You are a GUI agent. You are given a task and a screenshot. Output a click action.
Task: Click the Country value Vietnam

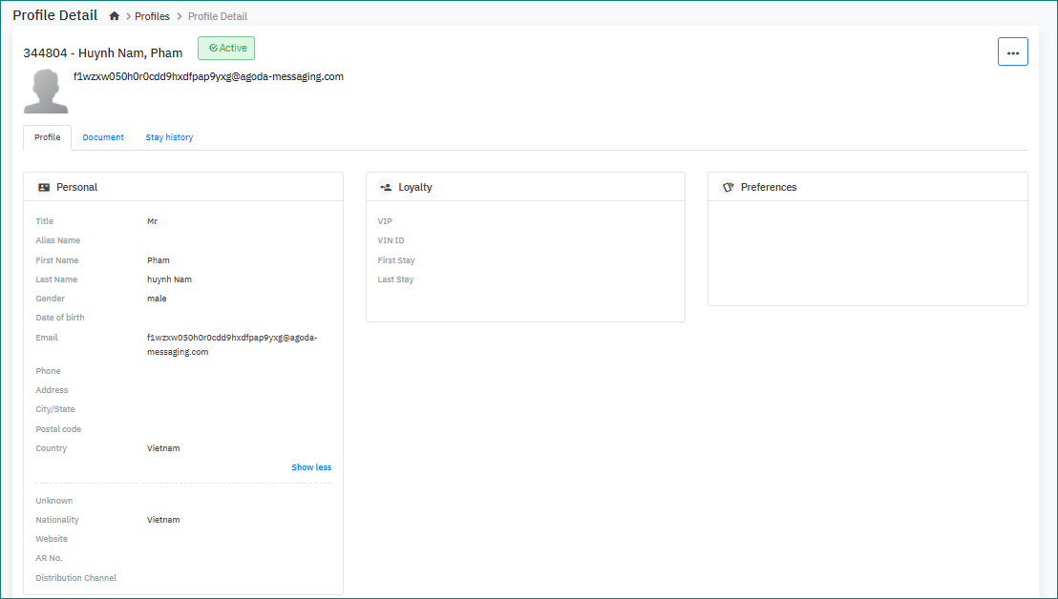163,448
